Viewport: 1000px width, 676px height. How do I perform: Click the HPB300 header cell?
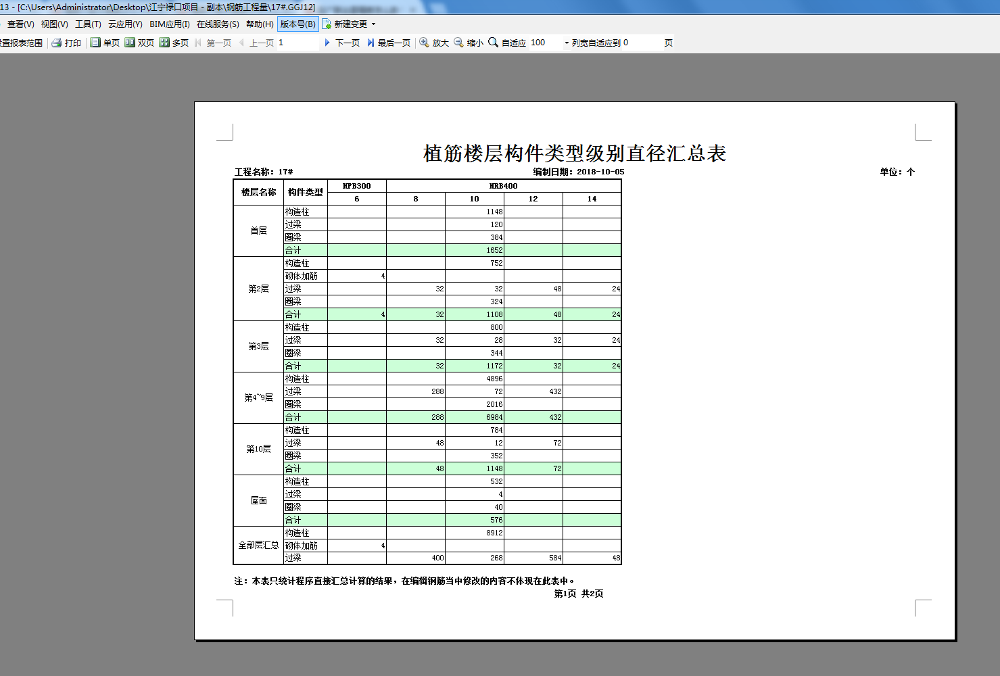click(x=357, y=186)
